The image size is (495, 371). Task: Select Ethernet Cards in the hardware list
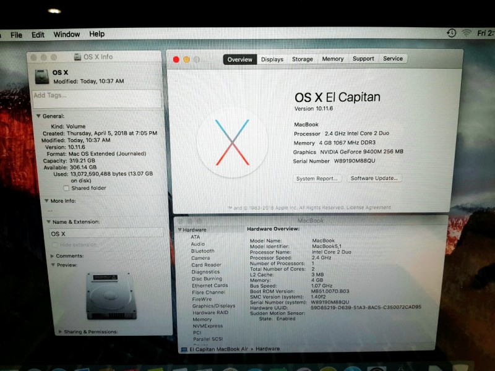click(210, 286)
